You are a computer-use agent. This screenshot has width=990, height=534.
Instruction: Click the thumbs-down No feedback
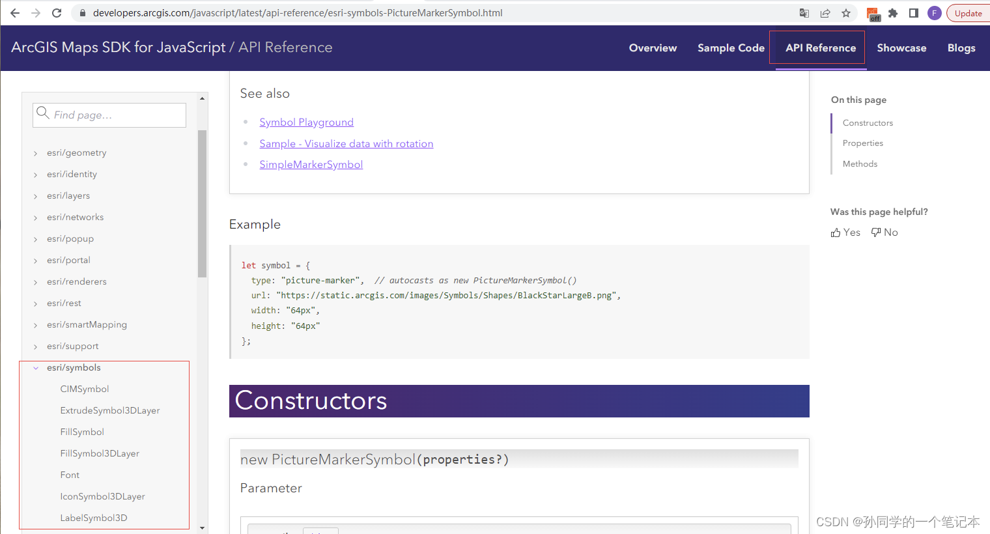point(884,232)
